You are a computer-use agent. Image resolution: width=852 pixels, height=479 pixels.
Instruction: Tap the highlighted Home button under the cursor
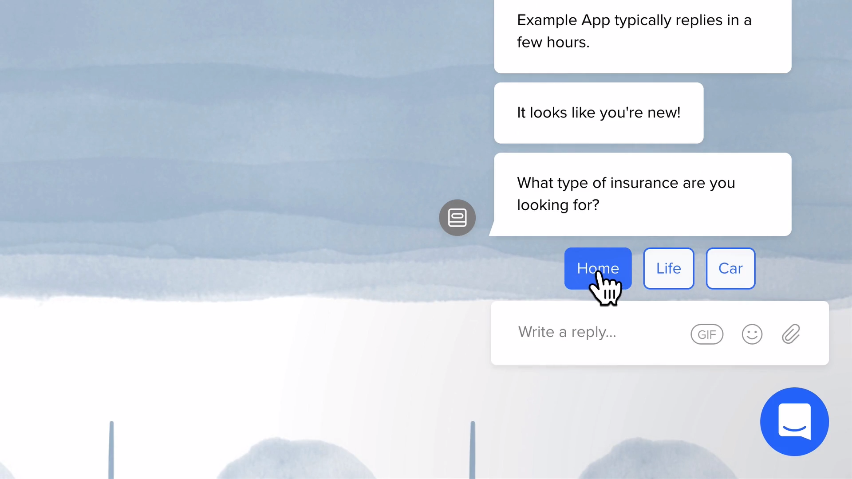598,268
